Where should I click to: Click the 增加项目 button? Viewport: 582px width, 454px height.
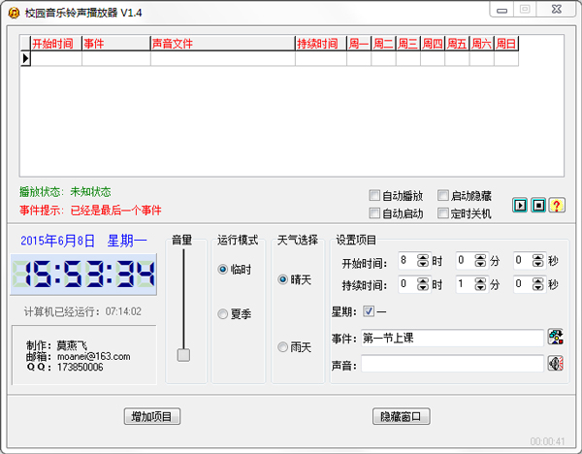(x=151, y=416)
